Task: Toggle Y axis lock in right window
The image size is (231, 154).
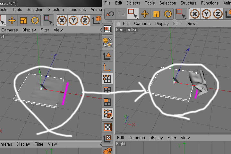Action: 206,14
